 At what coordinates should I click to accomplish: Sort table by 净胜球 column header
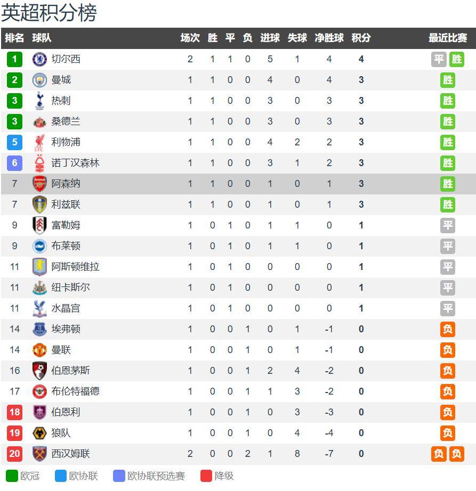329,38
